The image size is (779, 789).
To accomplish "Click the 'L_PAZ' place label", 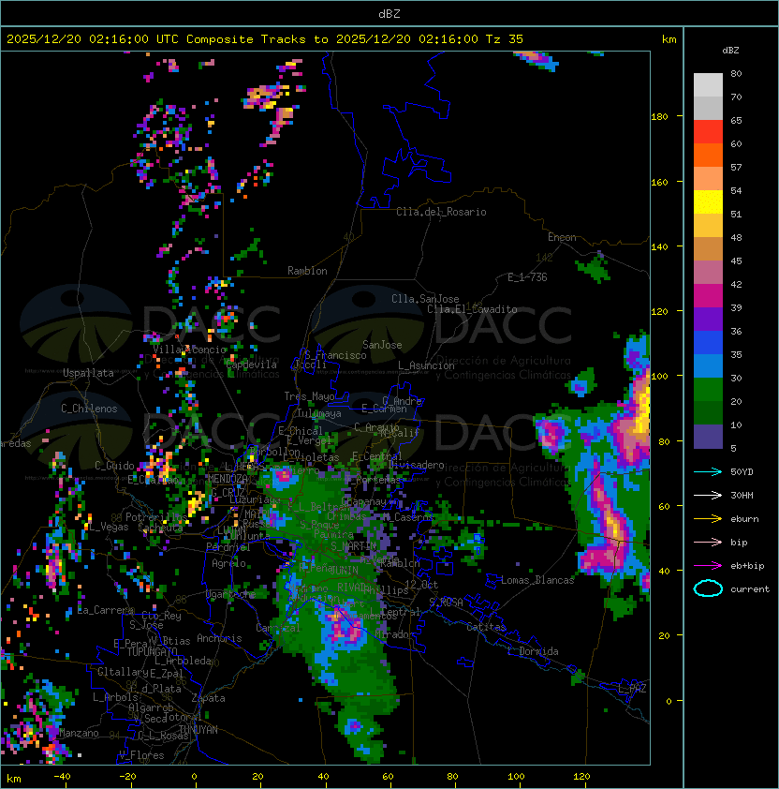I will point(632,689).
